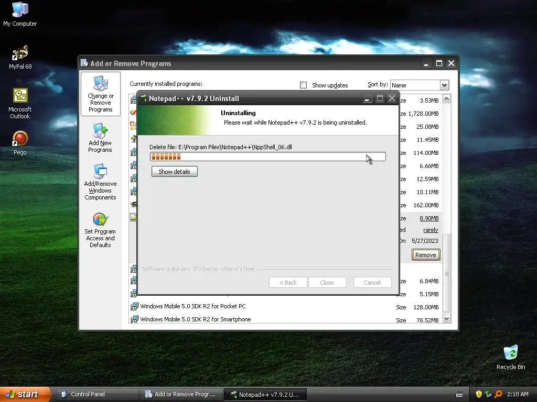
Task: Click the 162.00MB size value
Action: click(x=426, y=205)
